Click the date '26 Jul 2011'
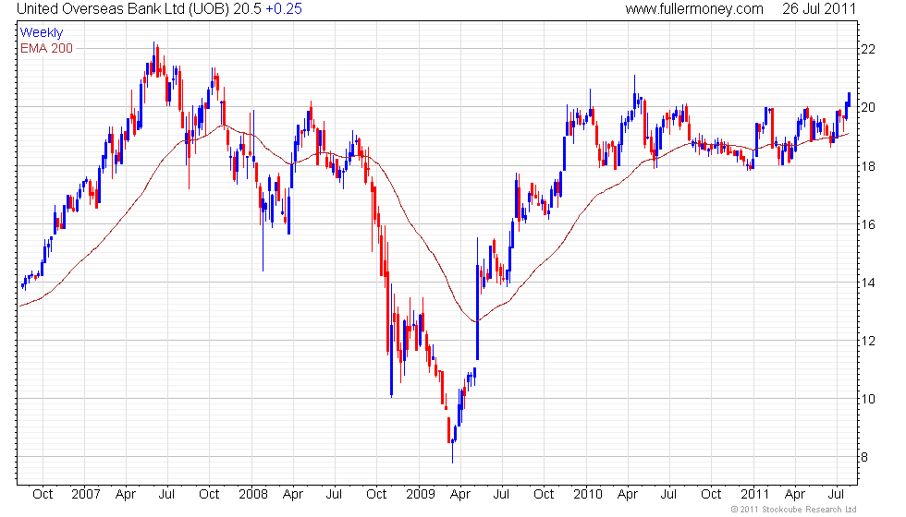 pyautogui.click(x=819, y=9)
